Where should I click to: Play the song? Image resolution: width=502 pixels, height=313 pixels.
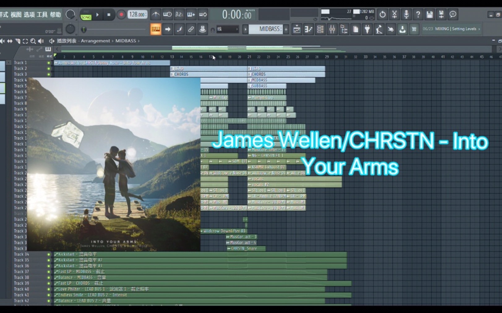point(97,15)
